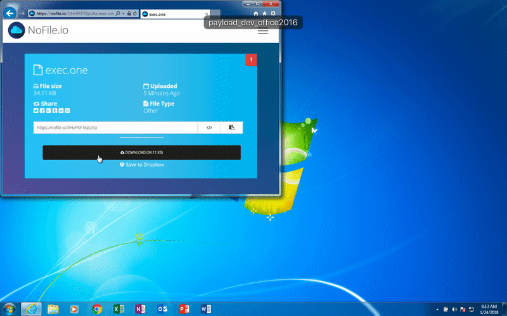Click the DOWNLOAD (34.11 KB) button
This screenshot has width=507, height=316.
point(141,152)
